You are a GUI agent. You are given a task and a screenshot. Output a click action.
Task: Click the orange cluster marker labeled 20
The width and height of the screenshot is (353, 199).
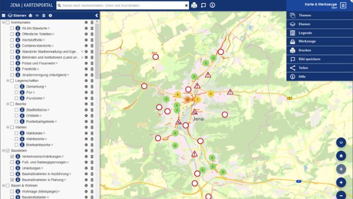tap(188, 99)
